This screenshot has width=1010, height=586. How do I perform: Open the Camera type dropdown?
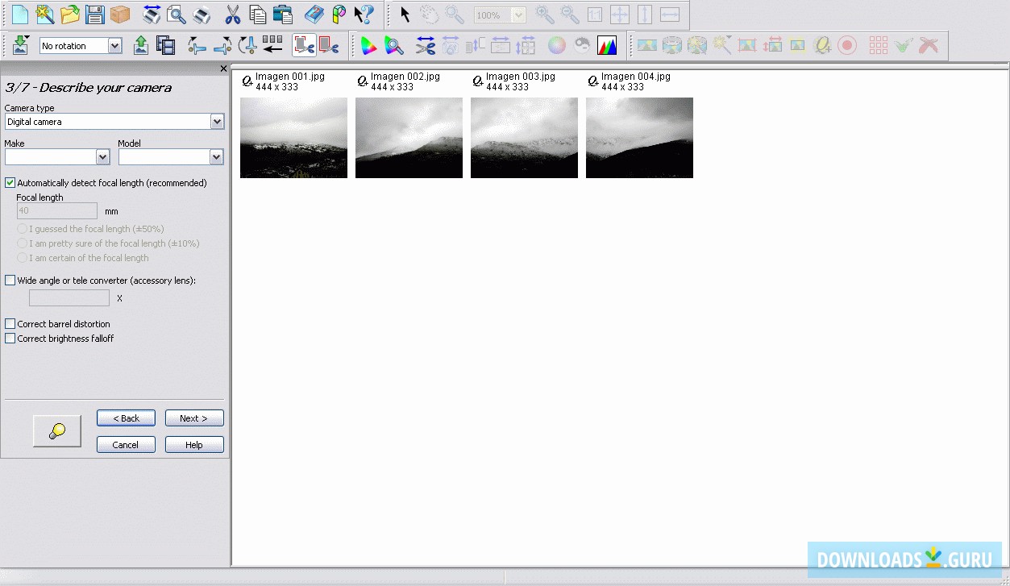[x=217, y=121]
